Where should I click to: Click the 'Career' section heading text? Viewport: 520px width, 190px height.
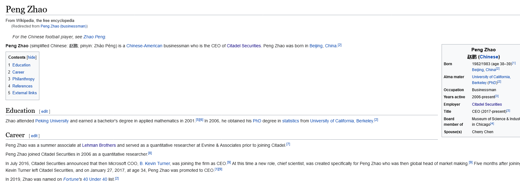[15, 135]
